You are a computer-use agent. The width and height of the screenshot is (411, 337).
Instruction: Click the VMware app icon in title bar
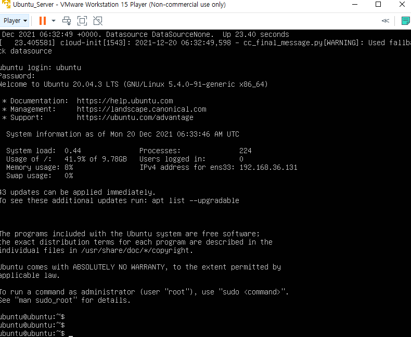pos(6,4)
